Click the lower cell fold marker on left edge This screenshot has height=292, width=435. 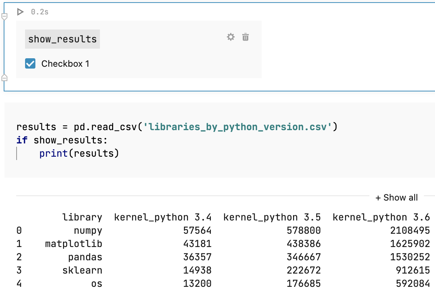4,78
